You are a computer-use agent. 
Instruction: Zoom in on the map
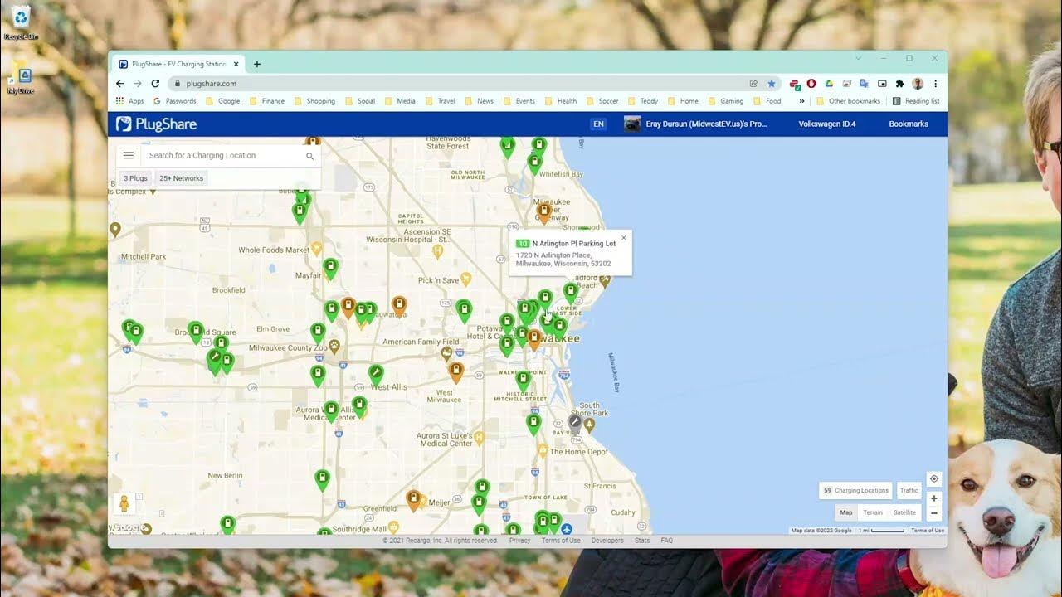934,498
